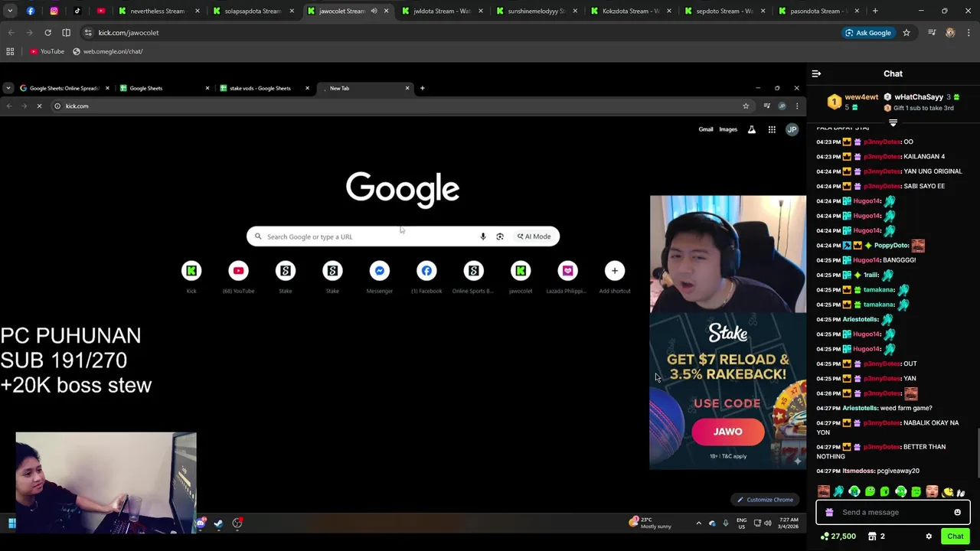
Task: Bookmark this page with star icon
Action: point(906,33)
